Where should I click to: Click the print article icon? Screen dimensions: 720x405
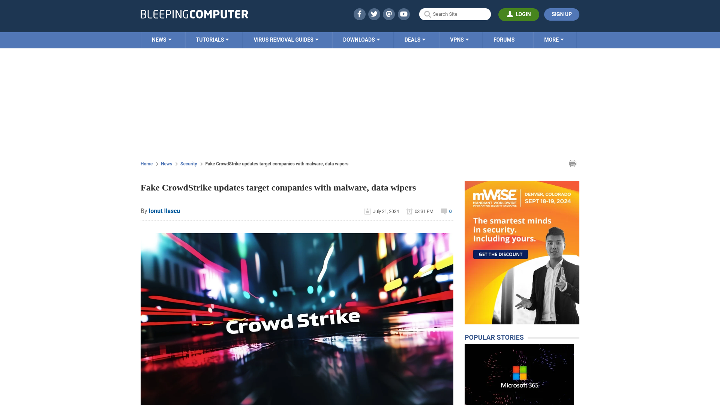pos(573,163)
